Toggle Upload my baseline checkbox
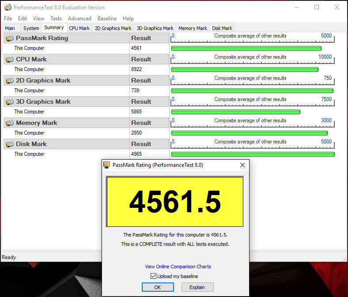Viewport: 348px width, 297px height. [x=153, y=276]
